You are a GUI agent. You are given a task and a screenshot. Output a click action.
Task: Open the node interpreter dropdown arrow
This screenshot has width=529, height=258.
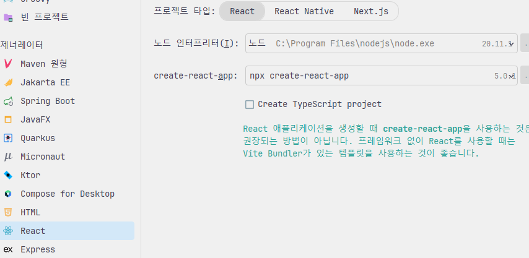(x=511, y=44)
